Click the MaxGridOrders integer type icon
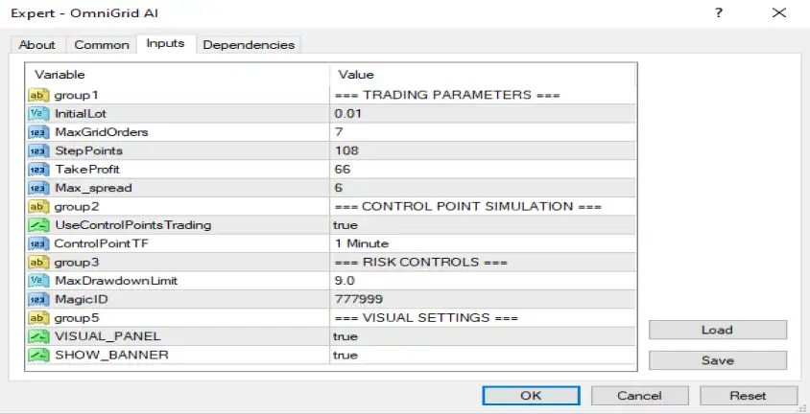The width and height of the screenshot is (810, 414). pyautogui.click(x=38, y=131)
